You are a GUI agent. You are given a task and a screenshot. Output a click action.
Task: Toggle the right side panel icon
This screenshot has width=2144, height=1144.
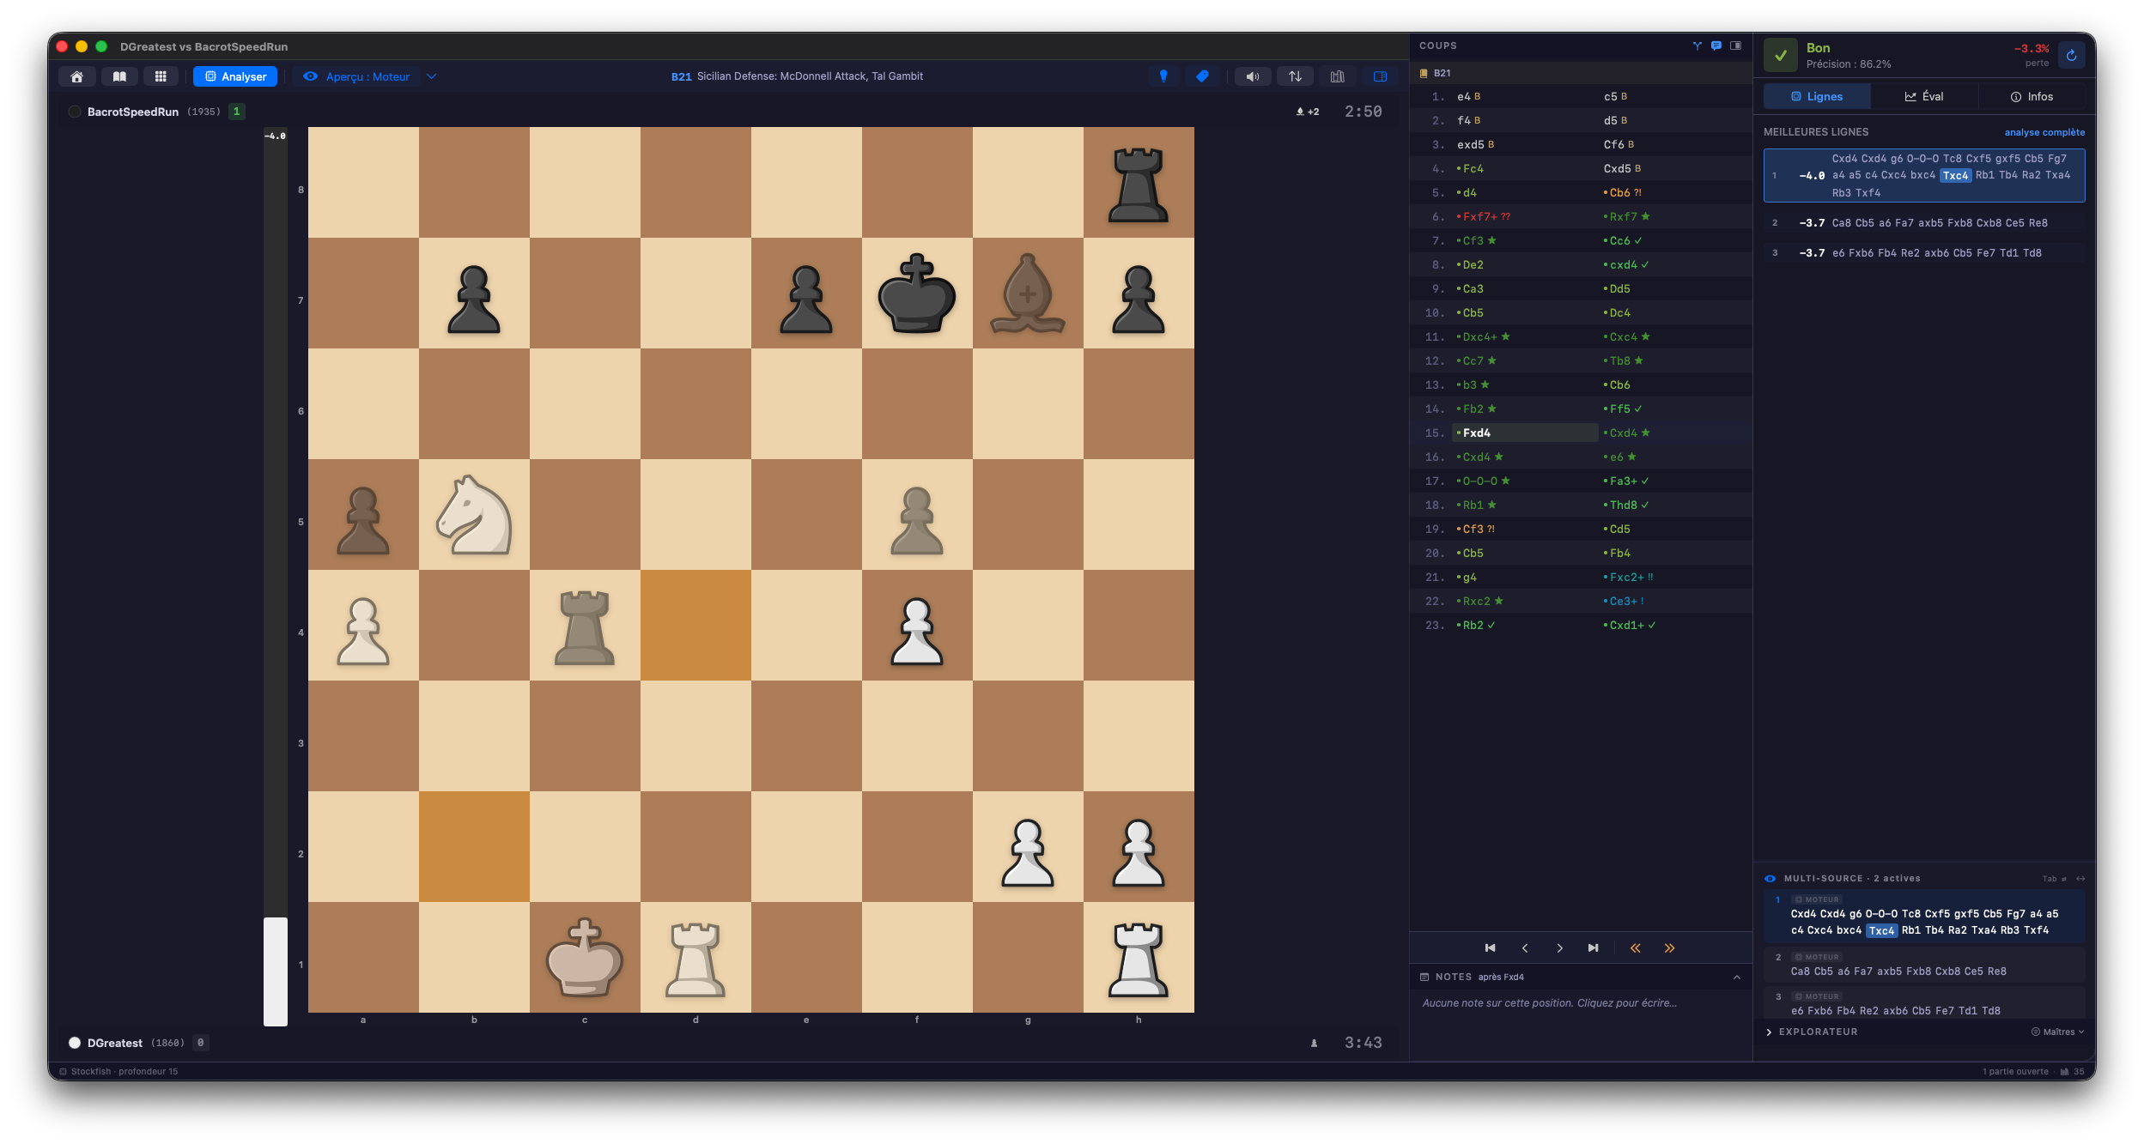click(1380, 76)
